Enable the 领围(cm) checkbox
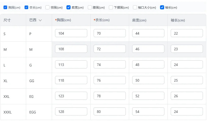The width and height of the screenshot is (207, 121). pyautogui.click(x=47, y=8)
